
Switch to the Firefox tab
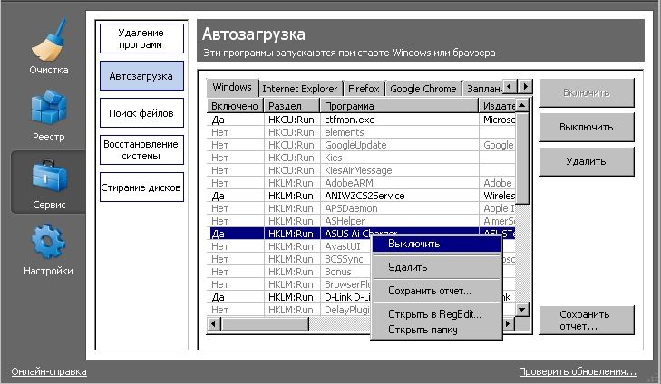point(364,89)
